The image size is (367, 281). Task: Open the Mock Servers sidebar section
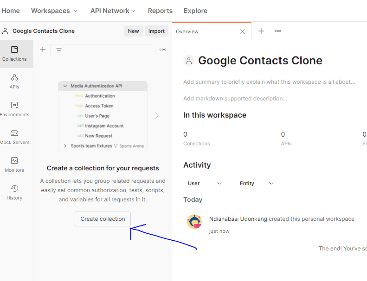pos(14,137)
